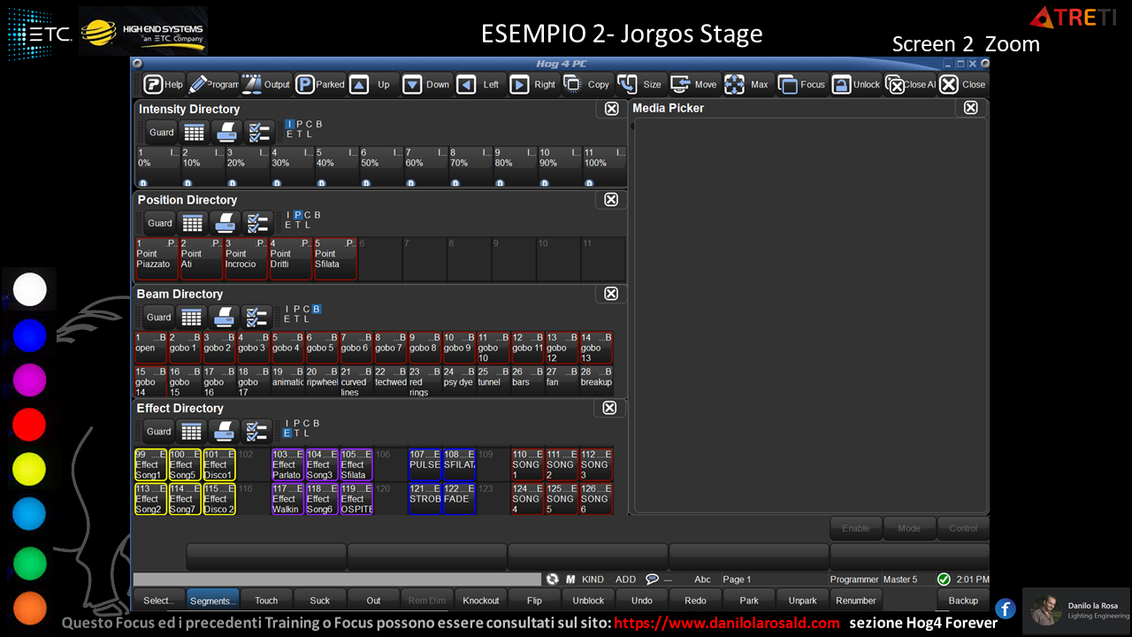Toggle the B mask in Beam Directory
Image resolution: width=1132 pixels, height=637 pixels.
pos(317,309)
